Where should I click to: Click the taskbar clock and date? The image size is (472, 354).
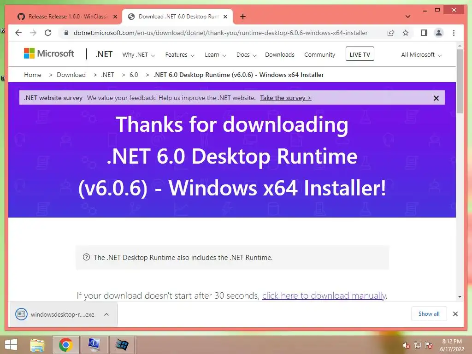coord(452,345)
